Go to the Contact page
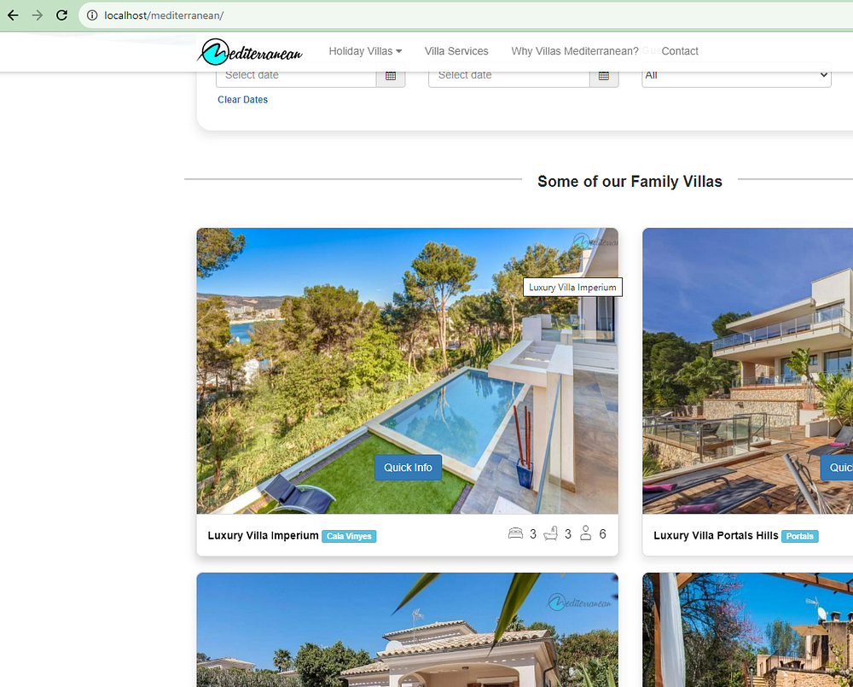 coord(680,51)
